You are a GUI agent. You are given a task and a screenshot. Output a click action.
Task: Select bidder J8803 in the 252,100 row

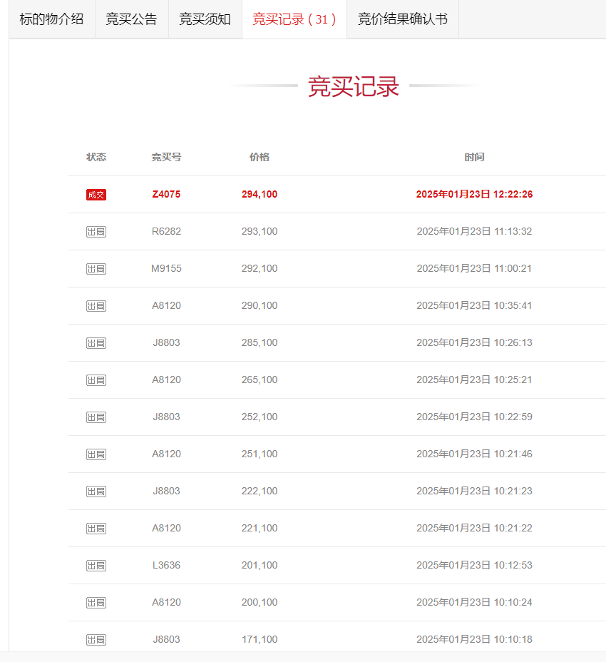point(166,417)
